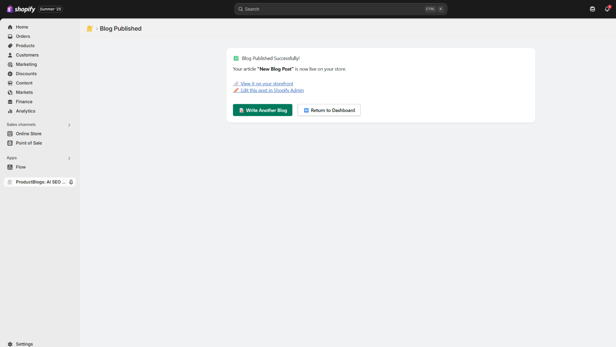
Task: Click the Write Another Blog button
Action: coord(262,110)
